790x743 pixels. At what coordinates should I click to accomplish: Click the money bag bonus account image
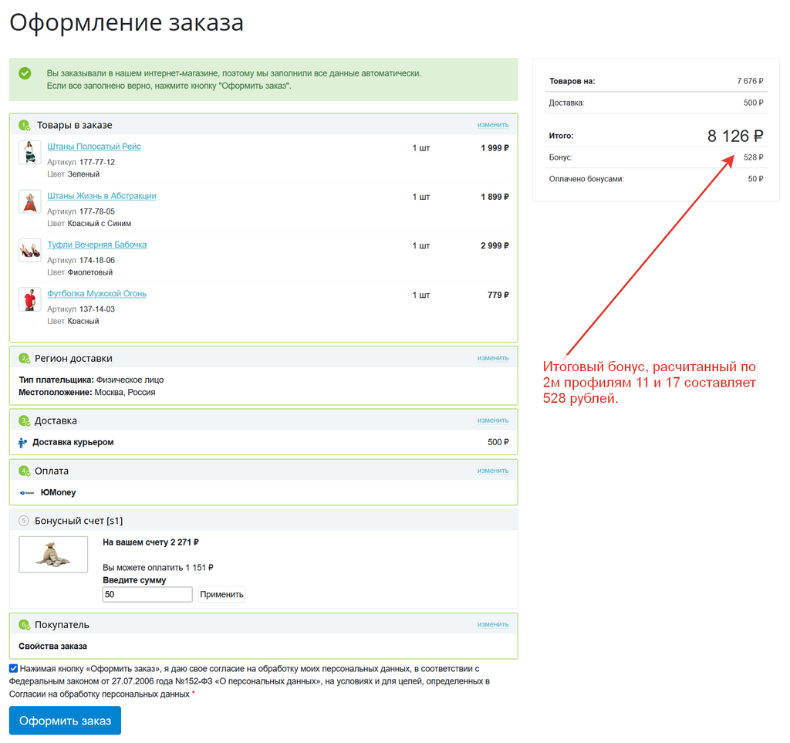click(53, 555)
